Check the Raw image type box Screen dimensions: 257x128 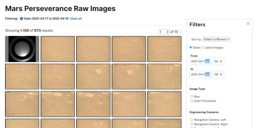coord(191,96)
